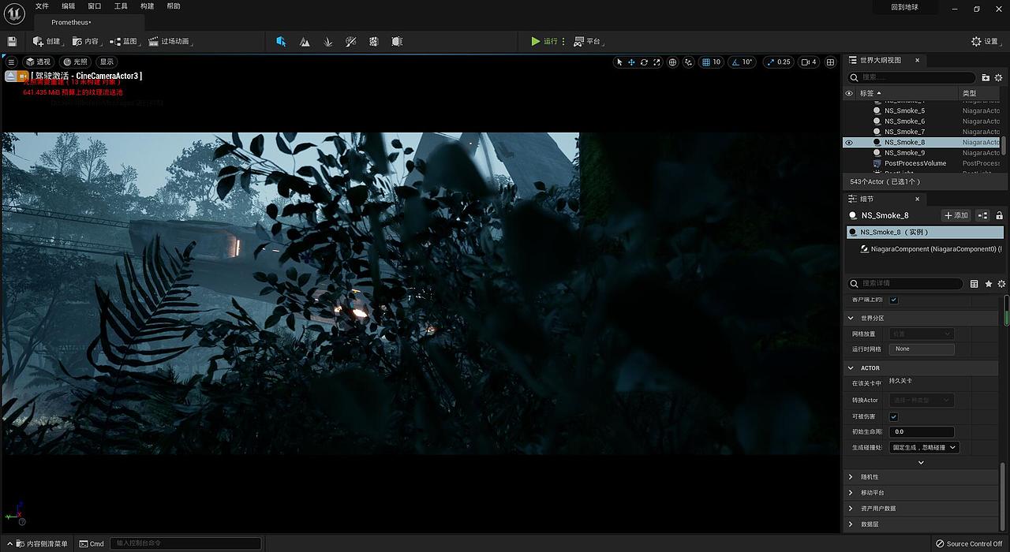Open 透视 perspective view mode button
Image resolution: width=1010 pixels, height=552 pixels.
(x=38, y=62)
